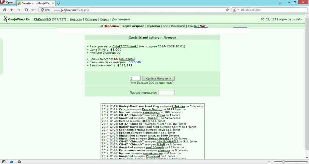This screenshot has width=309, height=164.
Task: Open winner к.м.и. profile link
Action: tap(152, 136)
